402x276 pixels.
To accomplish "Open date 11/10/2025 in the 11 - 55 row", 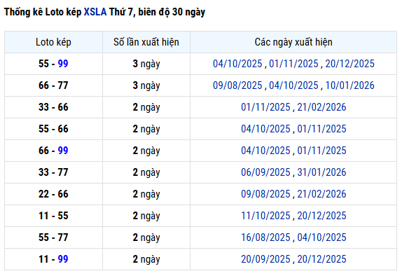I will (x=265, y=216).
